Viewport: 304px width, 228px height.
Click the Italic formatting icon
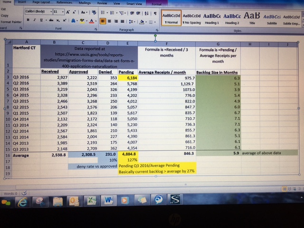pyautogui.click(x=35, y=20)
